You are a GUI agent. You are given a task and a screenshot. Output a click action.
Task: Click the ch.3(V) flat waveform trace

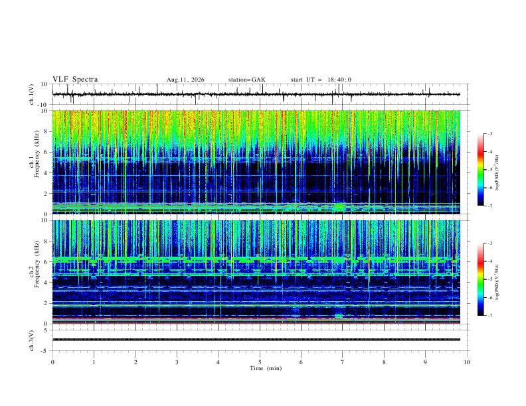click(x=256, y=340)
